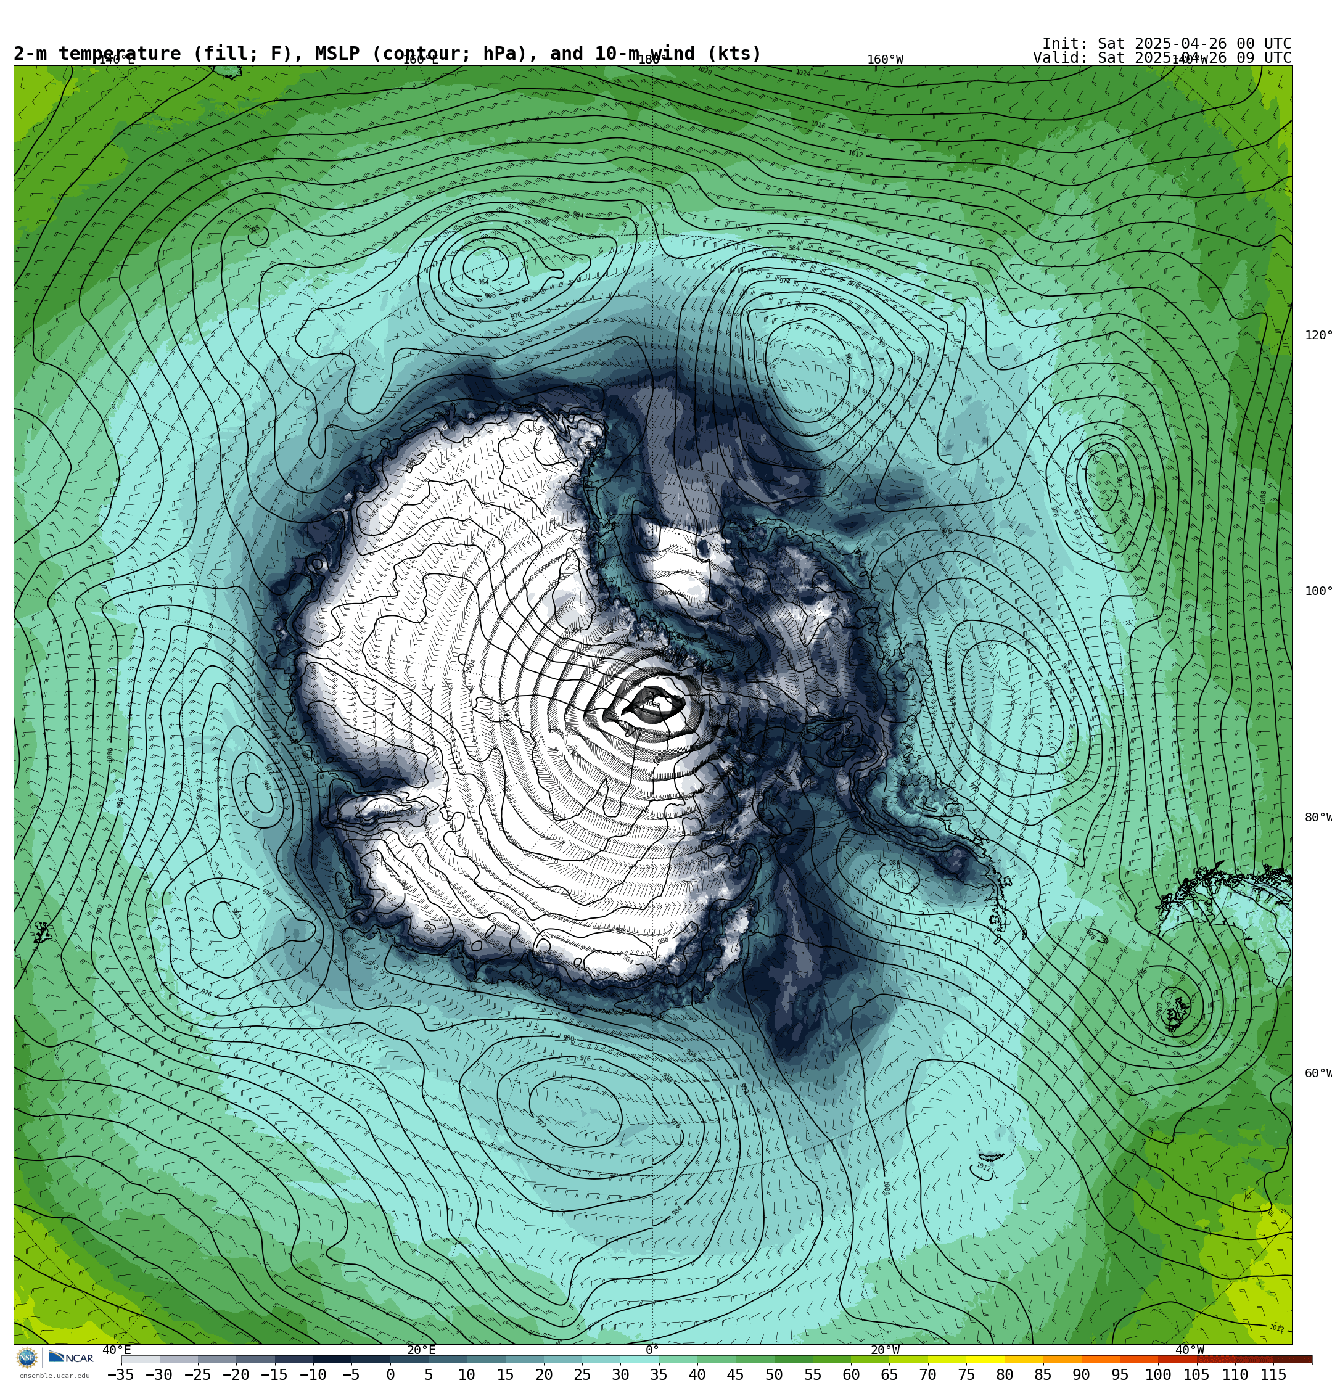Click the 120° longitude label on right edge
The width and height of the screenshot is (1332, 1383).
pos(1318,335)
